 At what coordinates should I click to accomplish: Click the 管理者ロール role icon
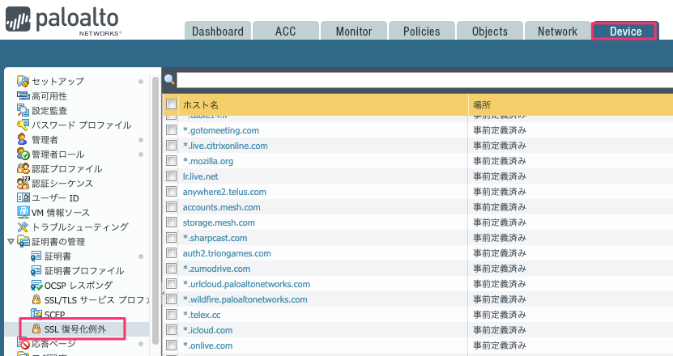[23, 154]
